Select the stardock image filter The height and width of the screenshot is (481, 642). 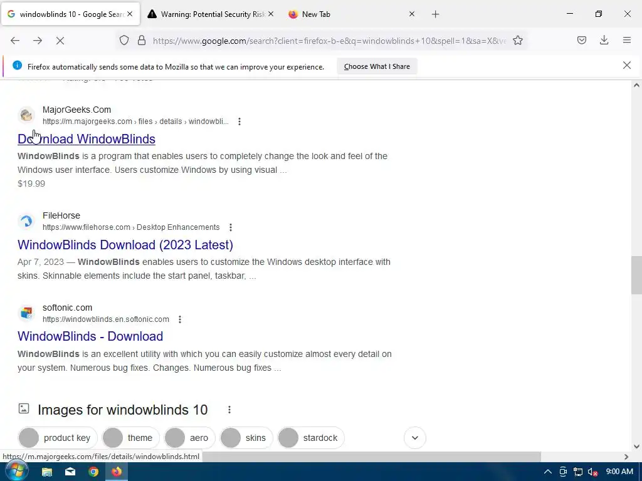point(311,438)
